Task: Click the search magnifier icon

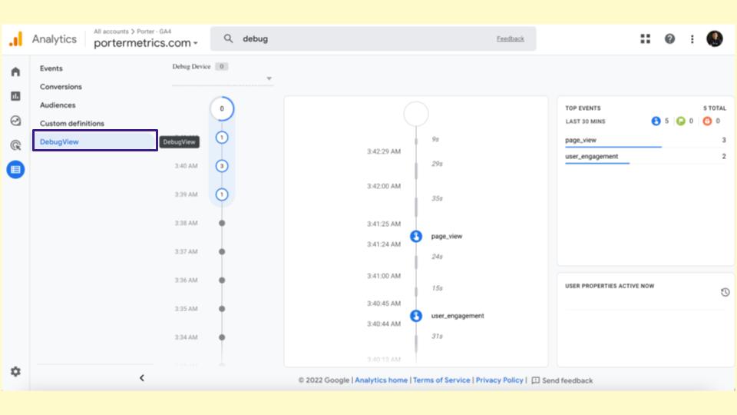Action: point(228,38)
